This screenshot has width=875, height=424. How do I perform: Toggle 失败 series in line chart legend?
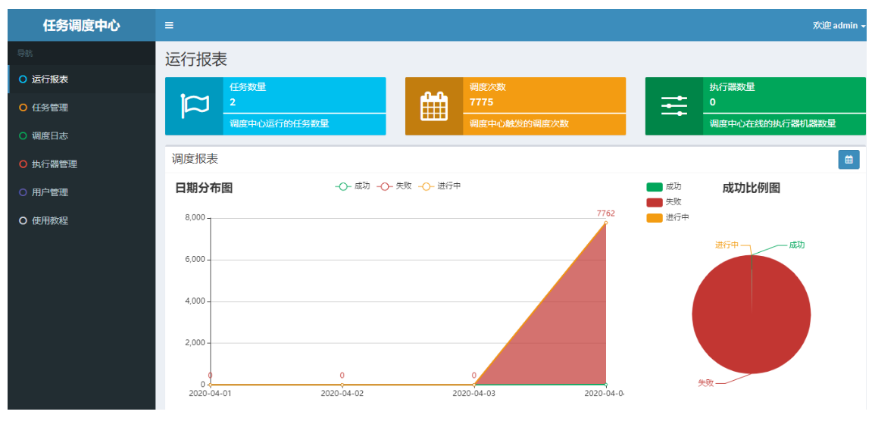pos(394,186)
